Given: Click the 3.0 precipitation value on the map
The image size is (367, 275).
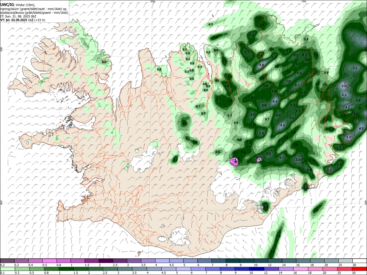Looking at the screenshot, I should click(288, 81).
